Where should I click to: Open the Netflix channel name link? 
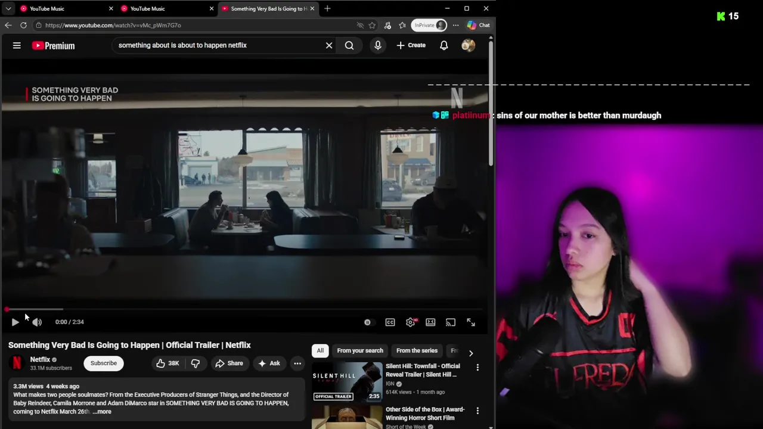tap(40, 359)
